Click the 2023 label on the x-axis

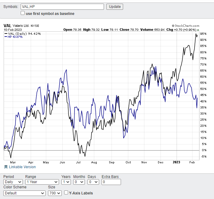pos(176,162)
